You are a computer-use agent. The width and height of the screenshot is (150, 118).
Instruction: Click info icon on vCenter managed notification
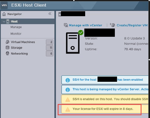pos(68,90)
